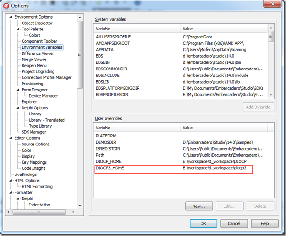Click system variables scroll up arrow
Screen dimensions: 286x236
tap(271, 28)
